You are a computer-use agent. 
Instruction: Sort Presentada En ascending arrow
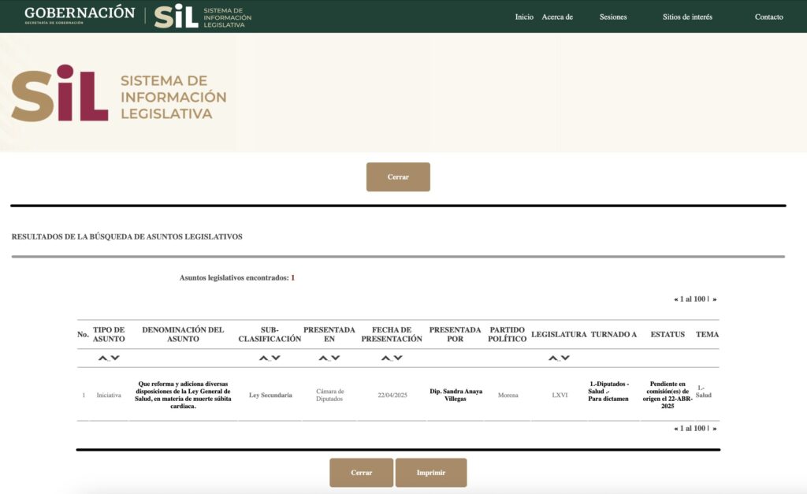323,358
